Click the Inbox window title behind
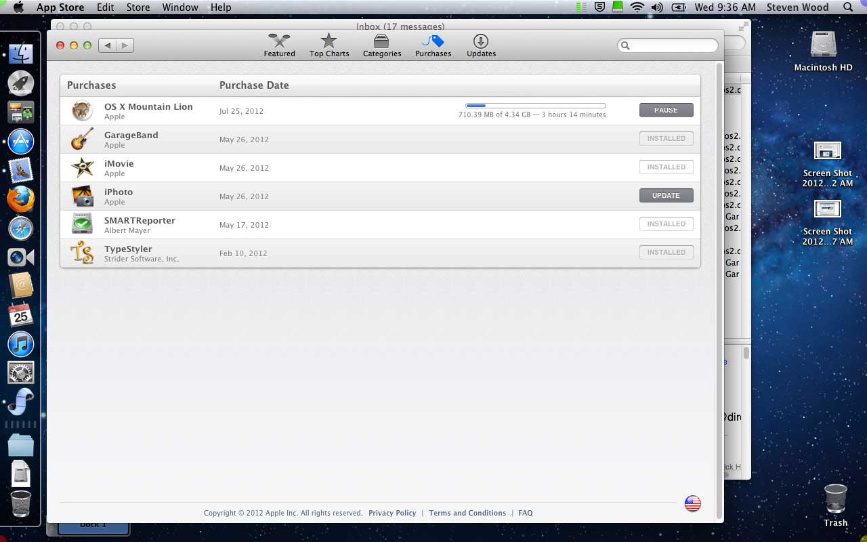867x542 pixels. pos(400,26)
